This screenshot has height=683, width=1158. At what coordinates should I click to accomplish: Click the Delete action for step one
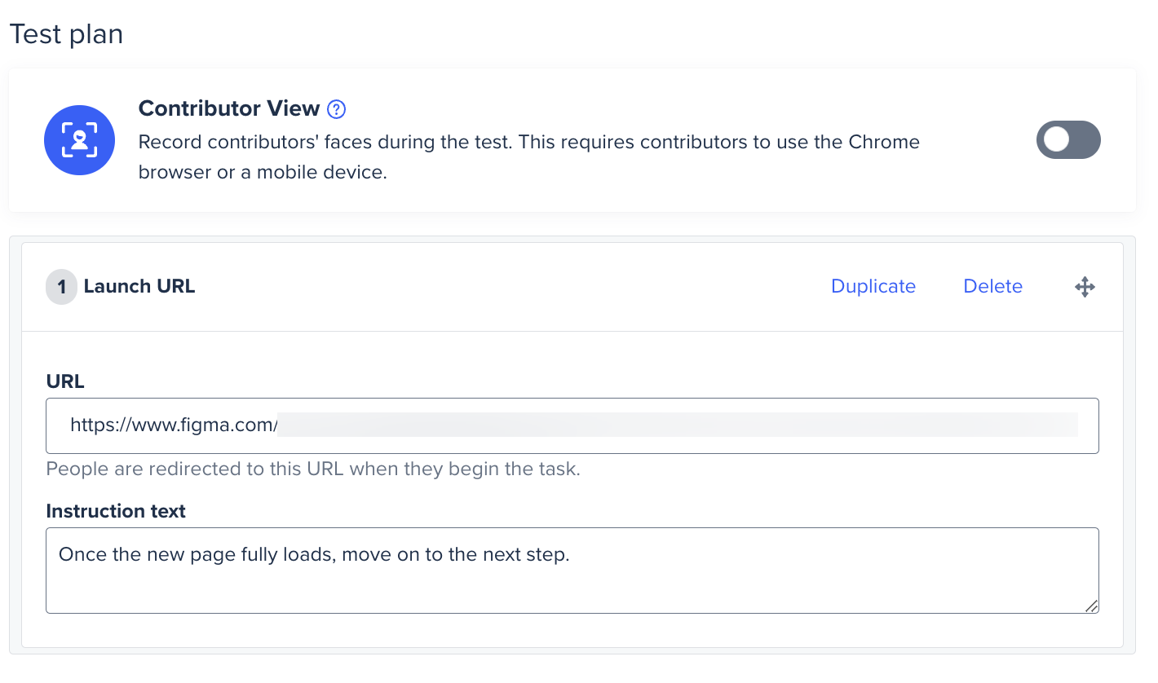(x=992, y=286)
